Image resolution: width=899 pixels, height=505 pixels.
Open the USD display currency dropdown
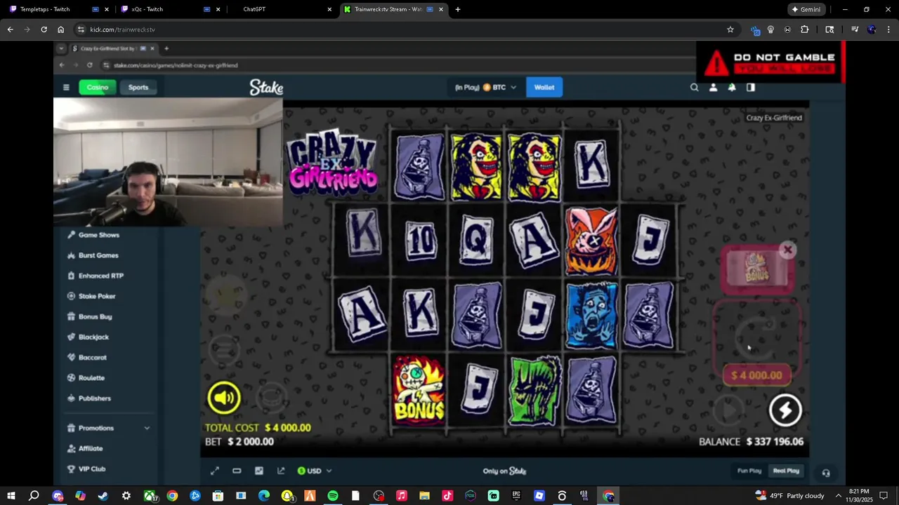tap(314, 471)
